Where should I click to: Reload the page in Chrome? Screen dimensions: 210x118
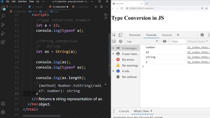(122, 8)
